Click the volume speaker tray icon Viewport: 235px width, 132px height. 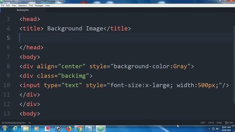coord(218,129)
